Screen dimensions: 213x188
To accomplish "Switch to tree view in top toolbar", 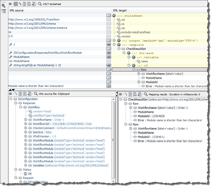I will (x=20, y=4).
